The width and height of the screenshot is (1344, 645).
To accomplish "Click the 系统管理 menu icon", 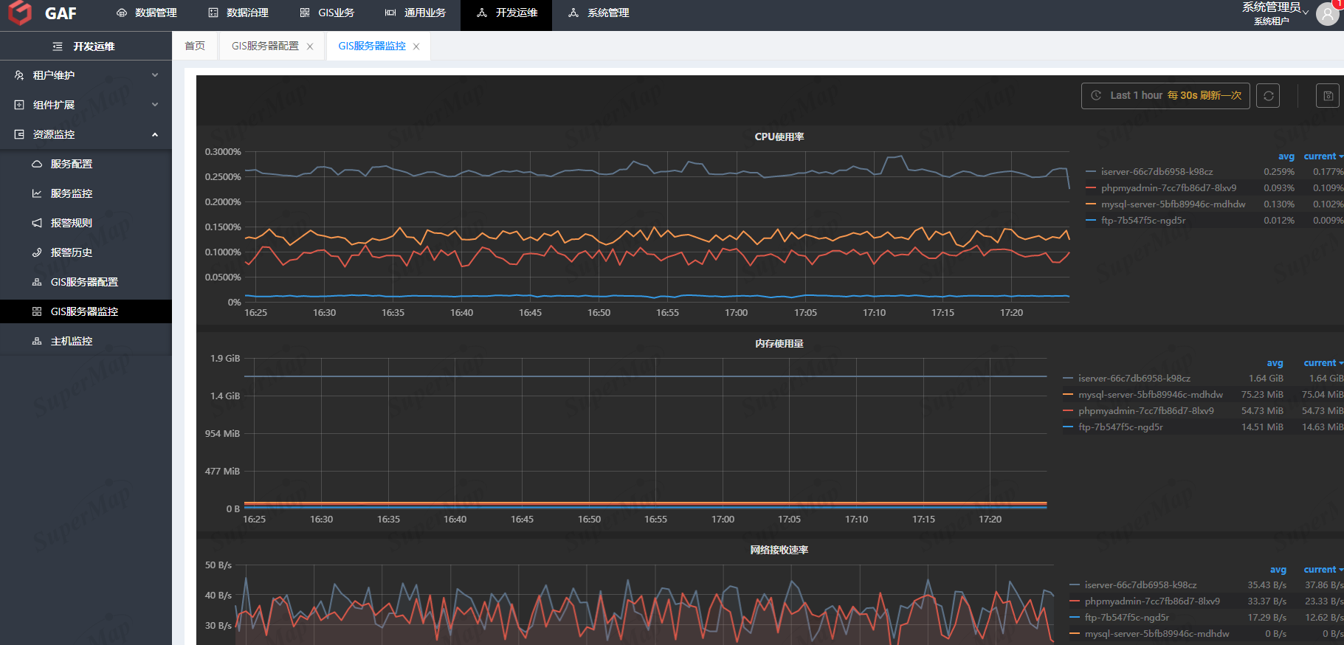I will tap(573, 13).
